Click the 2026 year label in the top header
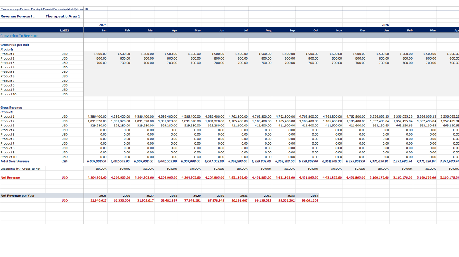Image resolution: width=459 pixels, height=257 pixels. pyautogui.click(x=385, y=25)
